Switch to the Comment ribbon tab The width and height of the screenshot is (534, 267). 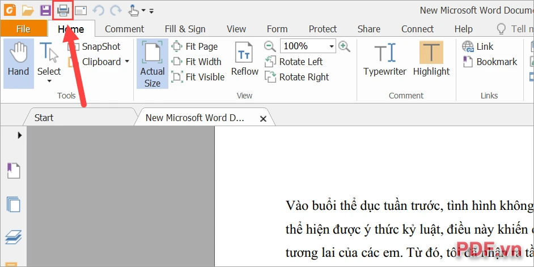point(124,29)
